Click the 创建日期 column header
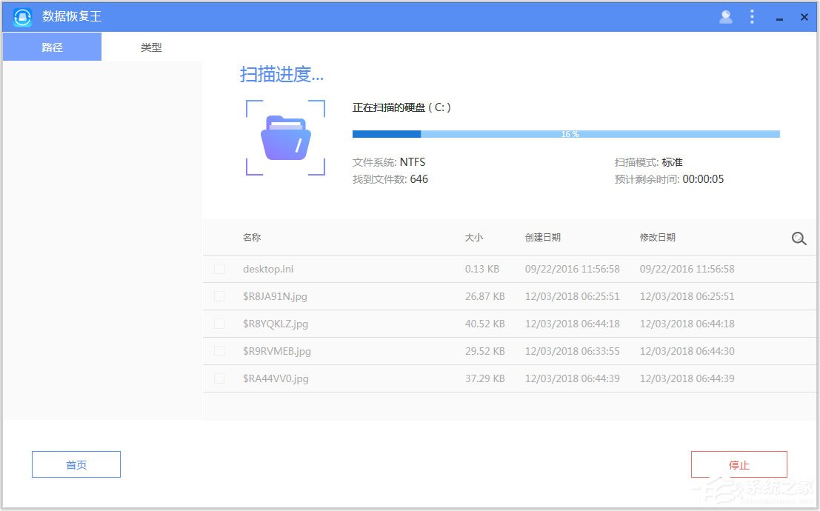Screen dimensions: 820x511 point(543,238)
